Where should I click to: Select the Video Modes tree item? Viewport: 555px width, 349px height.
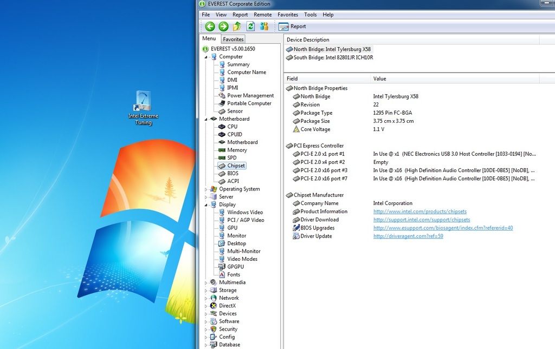(x=242, y=259)
